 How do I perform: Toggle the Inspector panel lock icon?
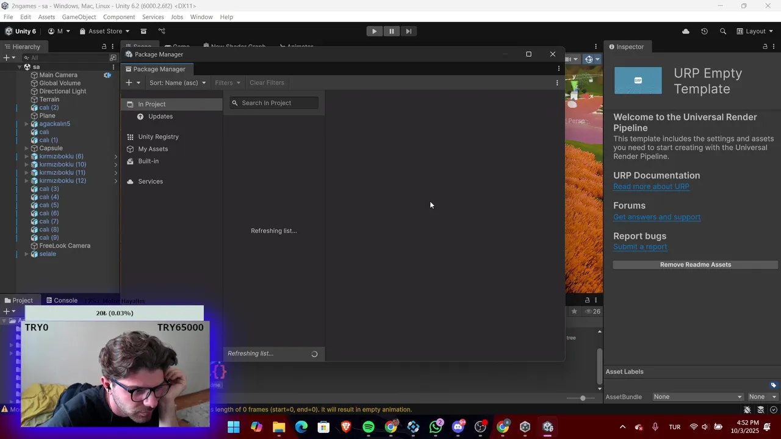765,47
